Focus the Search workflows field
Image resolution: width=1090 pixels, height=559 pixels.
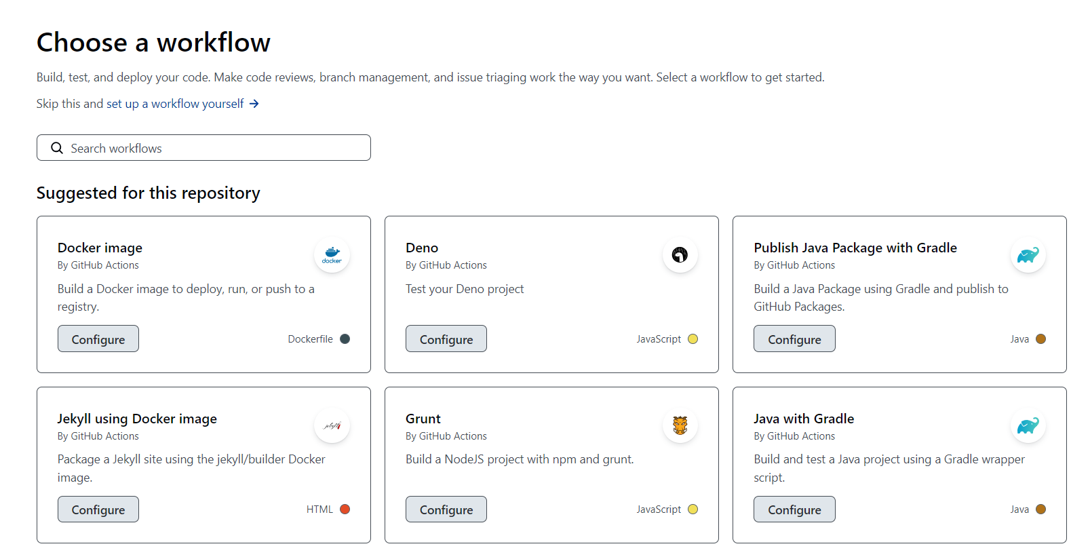203,148
